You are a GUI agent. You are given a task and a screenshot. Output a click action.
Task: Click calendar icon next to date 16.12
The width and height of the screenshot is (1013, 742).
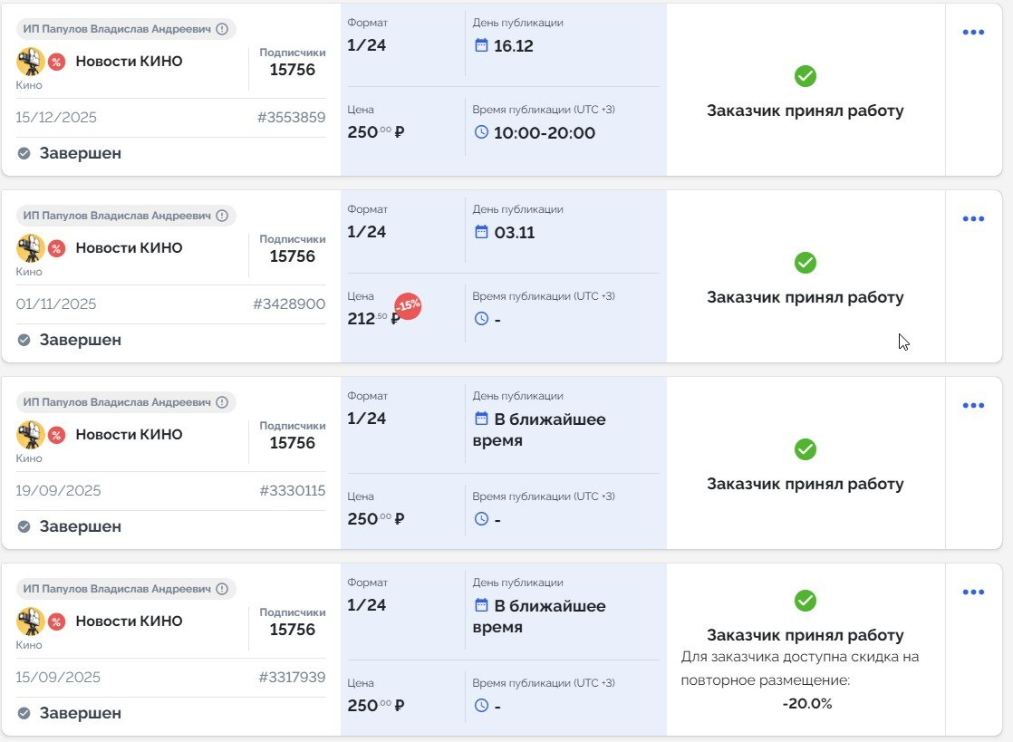point(481,45)
